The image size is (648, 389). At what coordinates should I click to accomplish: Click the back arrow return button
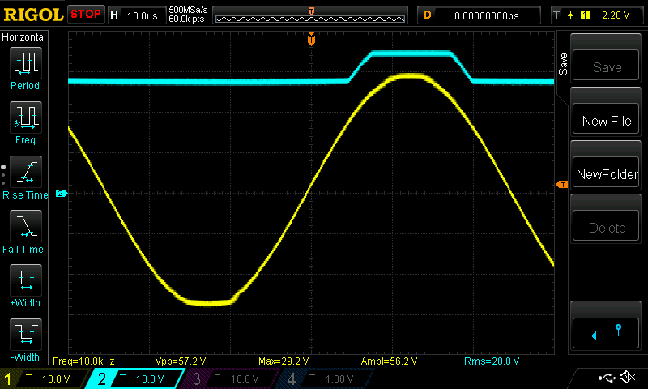[x=606, y=333]
